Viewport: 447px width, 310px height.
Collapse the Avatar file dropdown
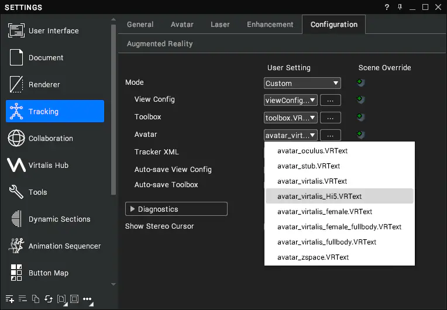click(x=291, y=135)
